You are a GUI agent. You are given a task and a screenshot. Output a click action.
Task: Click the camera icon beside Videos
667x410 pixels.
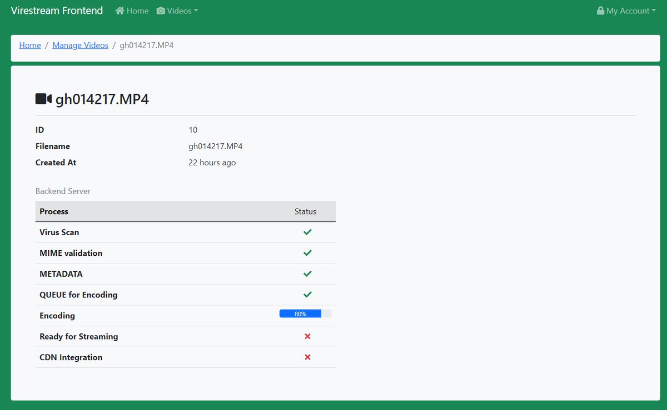(161, 11)
